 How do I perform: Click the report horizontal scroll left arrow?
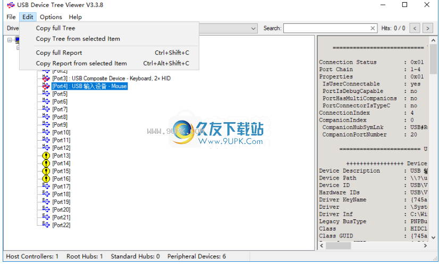322,246
